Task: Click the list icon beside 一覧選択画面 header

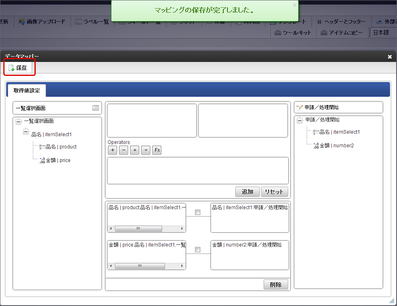Action: [96, 108]
